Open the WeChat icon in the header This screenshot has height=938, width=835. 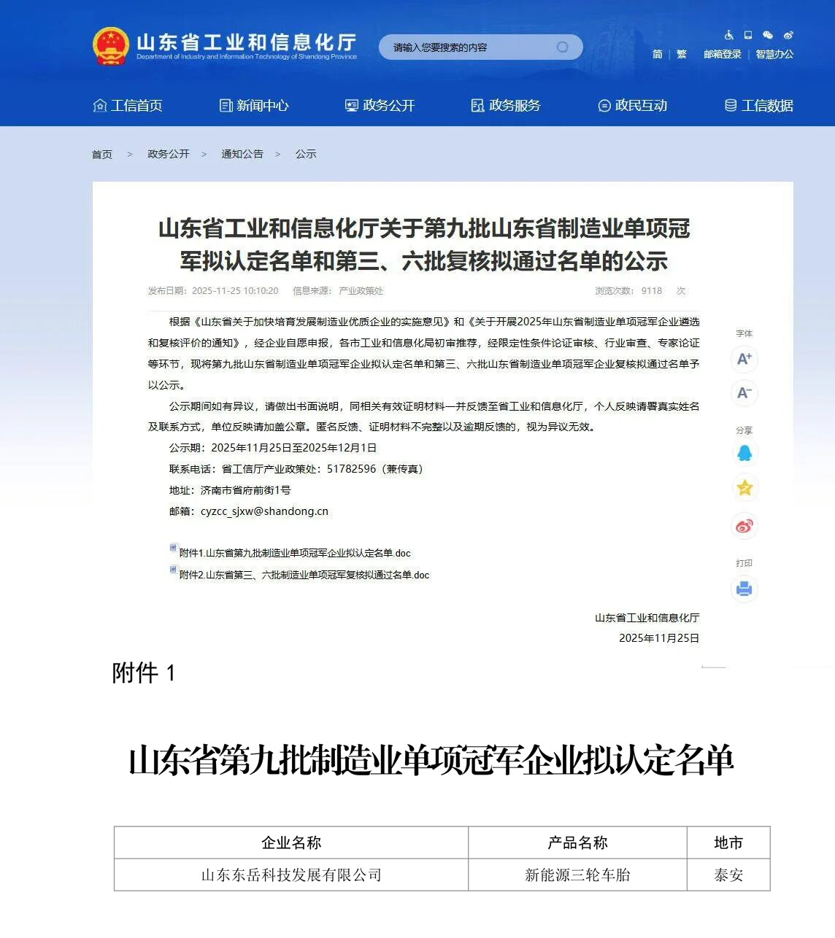coord(768,35)
